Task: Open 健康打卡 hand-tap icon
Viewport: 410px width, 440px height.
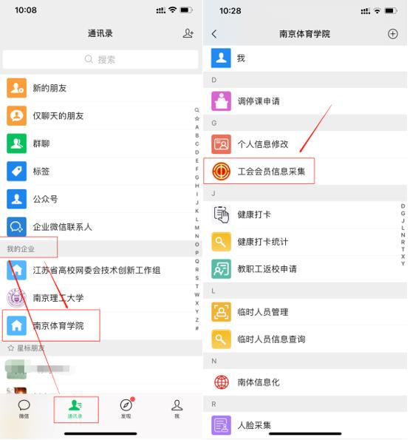Action: [221, 214]
